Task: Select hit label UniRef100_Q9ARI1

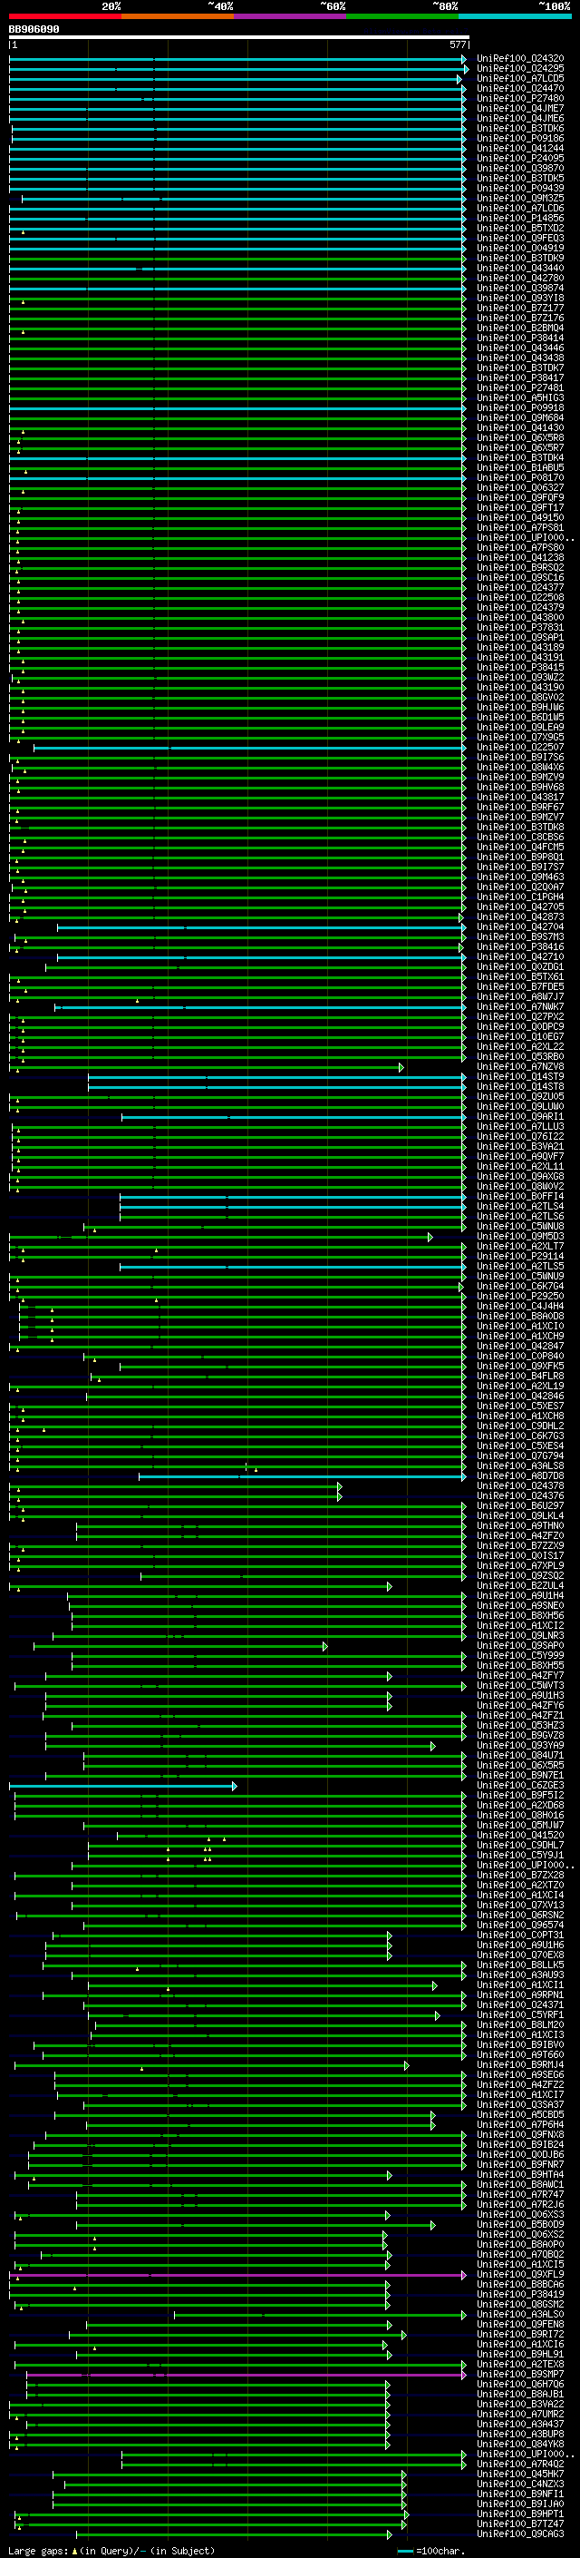Action: point(520,1117)
